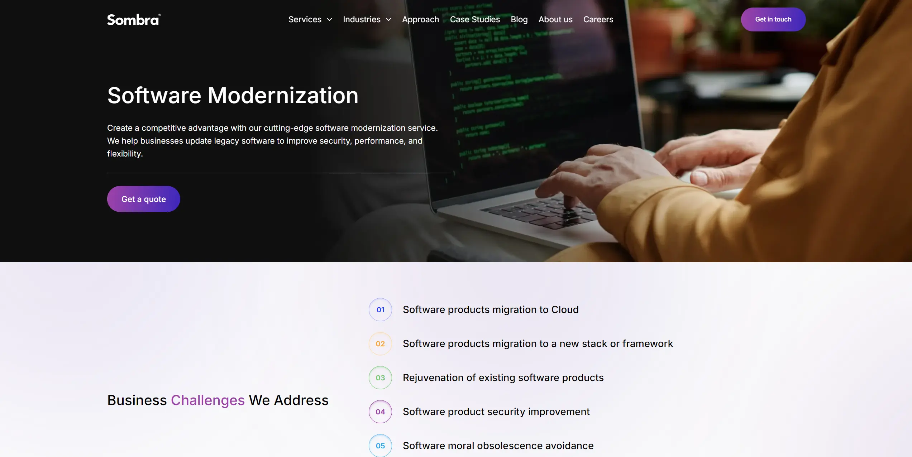The width and height of the screenshot is (912, 457).
Task: Click the Blog navigation link
Action: 519,19
